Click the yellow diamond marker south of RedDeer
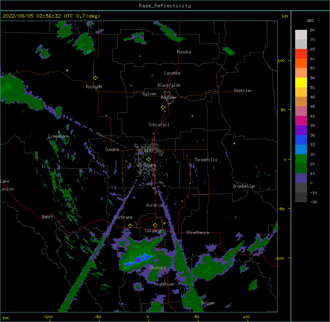This screenshot has width=330, height=322. click(x=163, y=107)
